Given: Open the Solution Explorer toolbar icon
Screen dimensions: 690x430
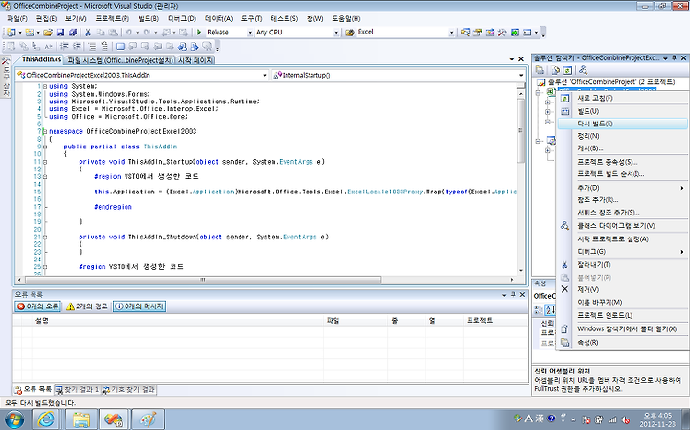Looking at the screenshot, I should (x=465, y=33).
